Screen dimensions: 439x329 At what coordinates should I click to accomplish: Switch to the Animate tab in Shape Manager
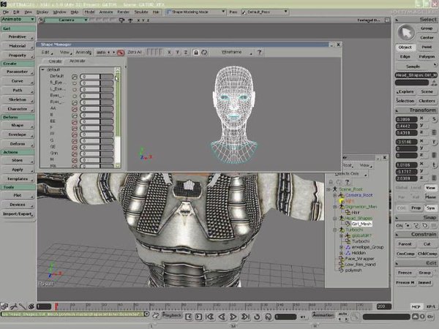(x=77, y=61)
